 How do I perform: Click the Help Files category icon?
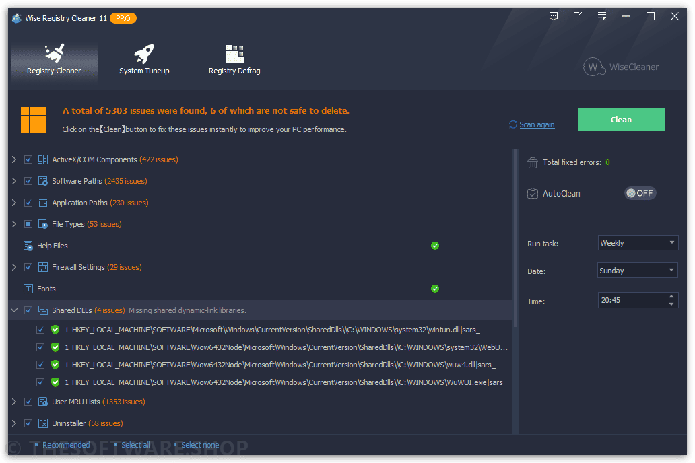coord(28,246)
